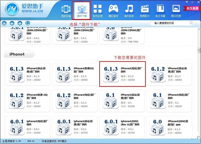Open the 6.1.3 iPhone4(联通8G)原厂固件 title link
201x144 pixels.
84,70
